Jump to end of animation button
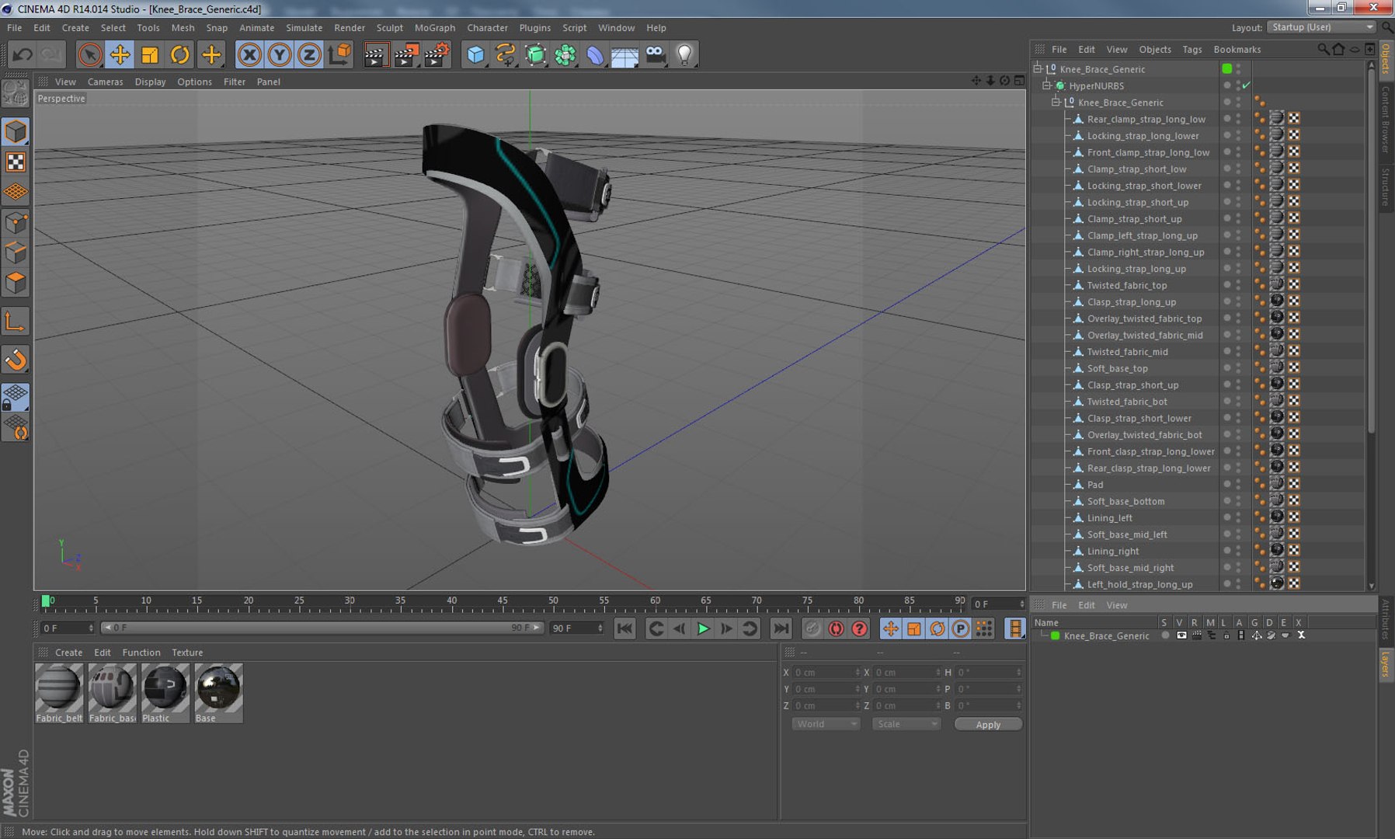 click(781, 628)
